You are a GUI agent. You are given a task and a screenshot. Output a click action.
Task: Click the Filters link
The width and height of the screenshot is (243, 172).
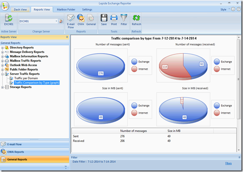[x=229, y=163]
